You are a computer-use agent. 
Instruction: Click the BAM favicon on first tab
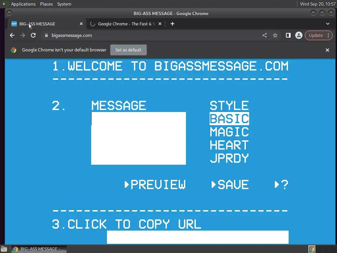[x=14, y=24]
